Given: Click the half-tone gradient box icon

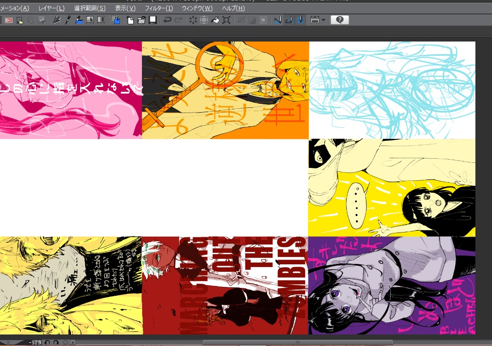Looking at the screenshot, I should [90, 20].
